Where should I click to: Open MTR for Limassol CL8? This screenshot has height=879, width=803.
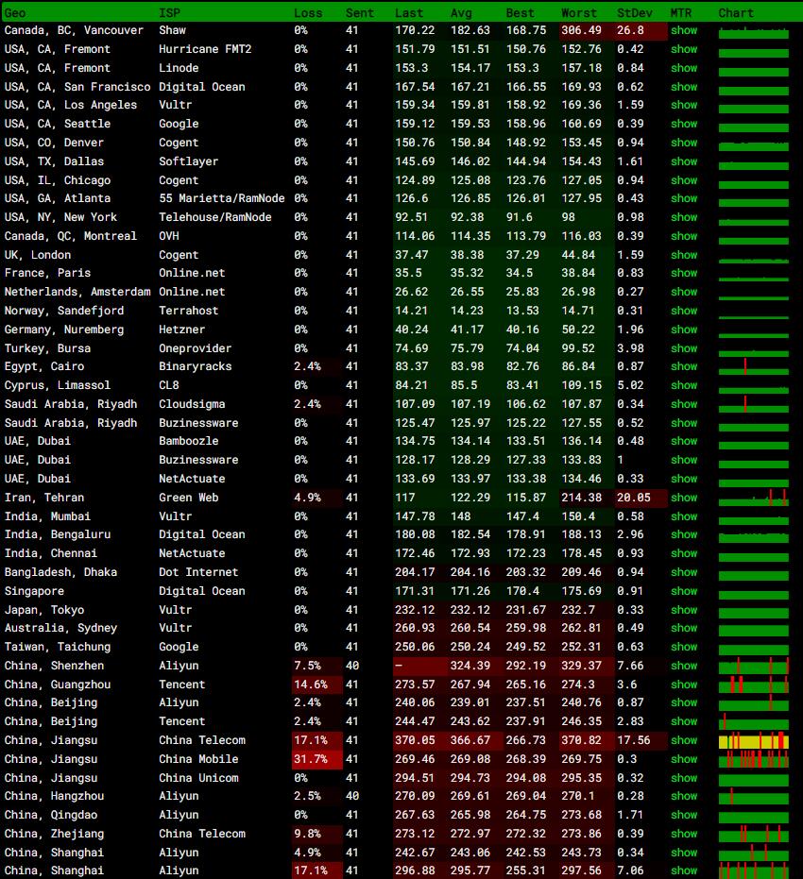point(684,385)
